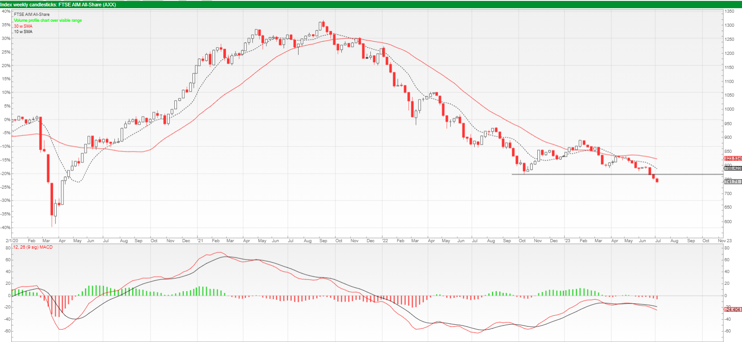This screenshot has height=342, width=742.
Task: Select the latest red weekly candlestick
Action: click(657, 181)
